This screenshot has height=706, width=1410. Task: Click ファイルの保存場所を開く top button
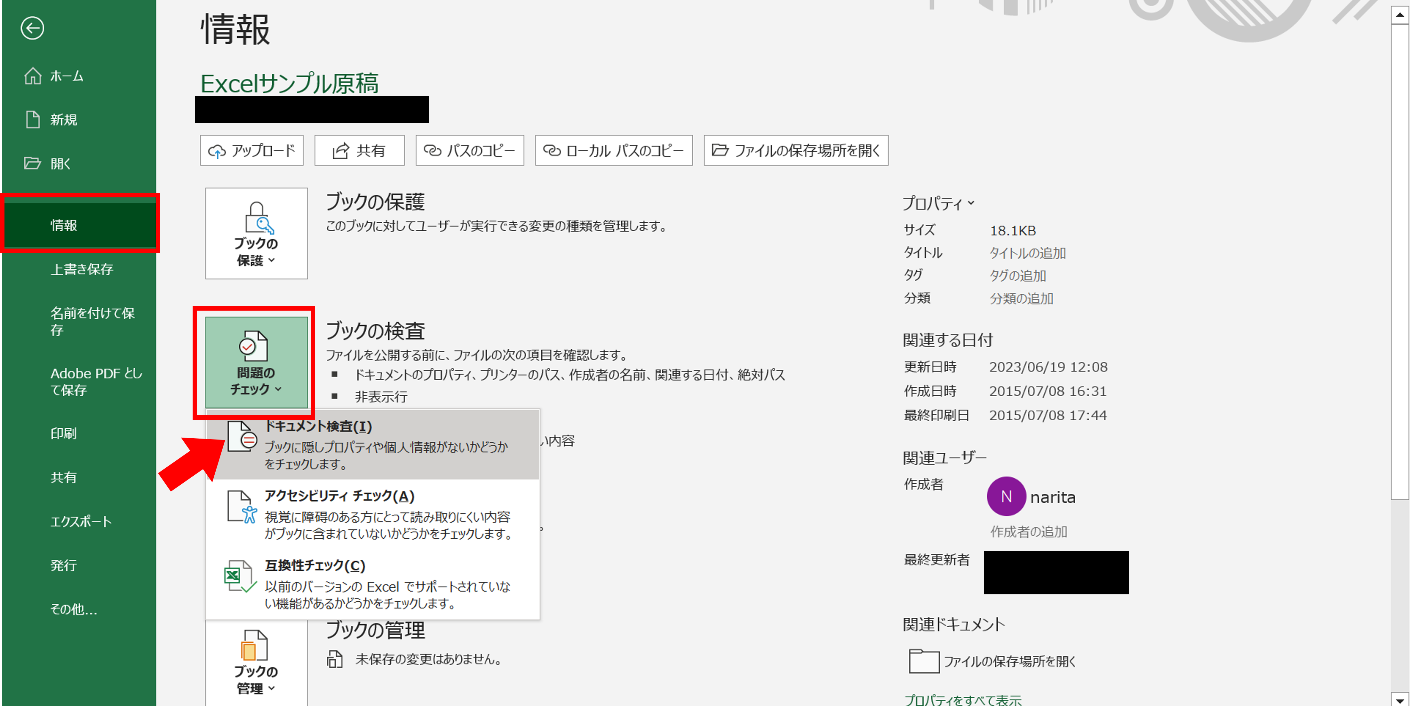(796, 150)
